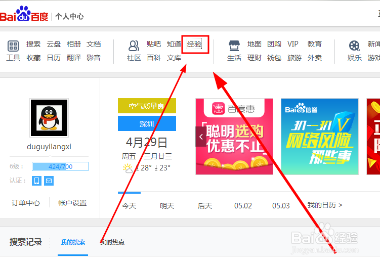The image size is (380, 263).
Task: Switch to 实时热点 tab
Action: tap(112, 242)
